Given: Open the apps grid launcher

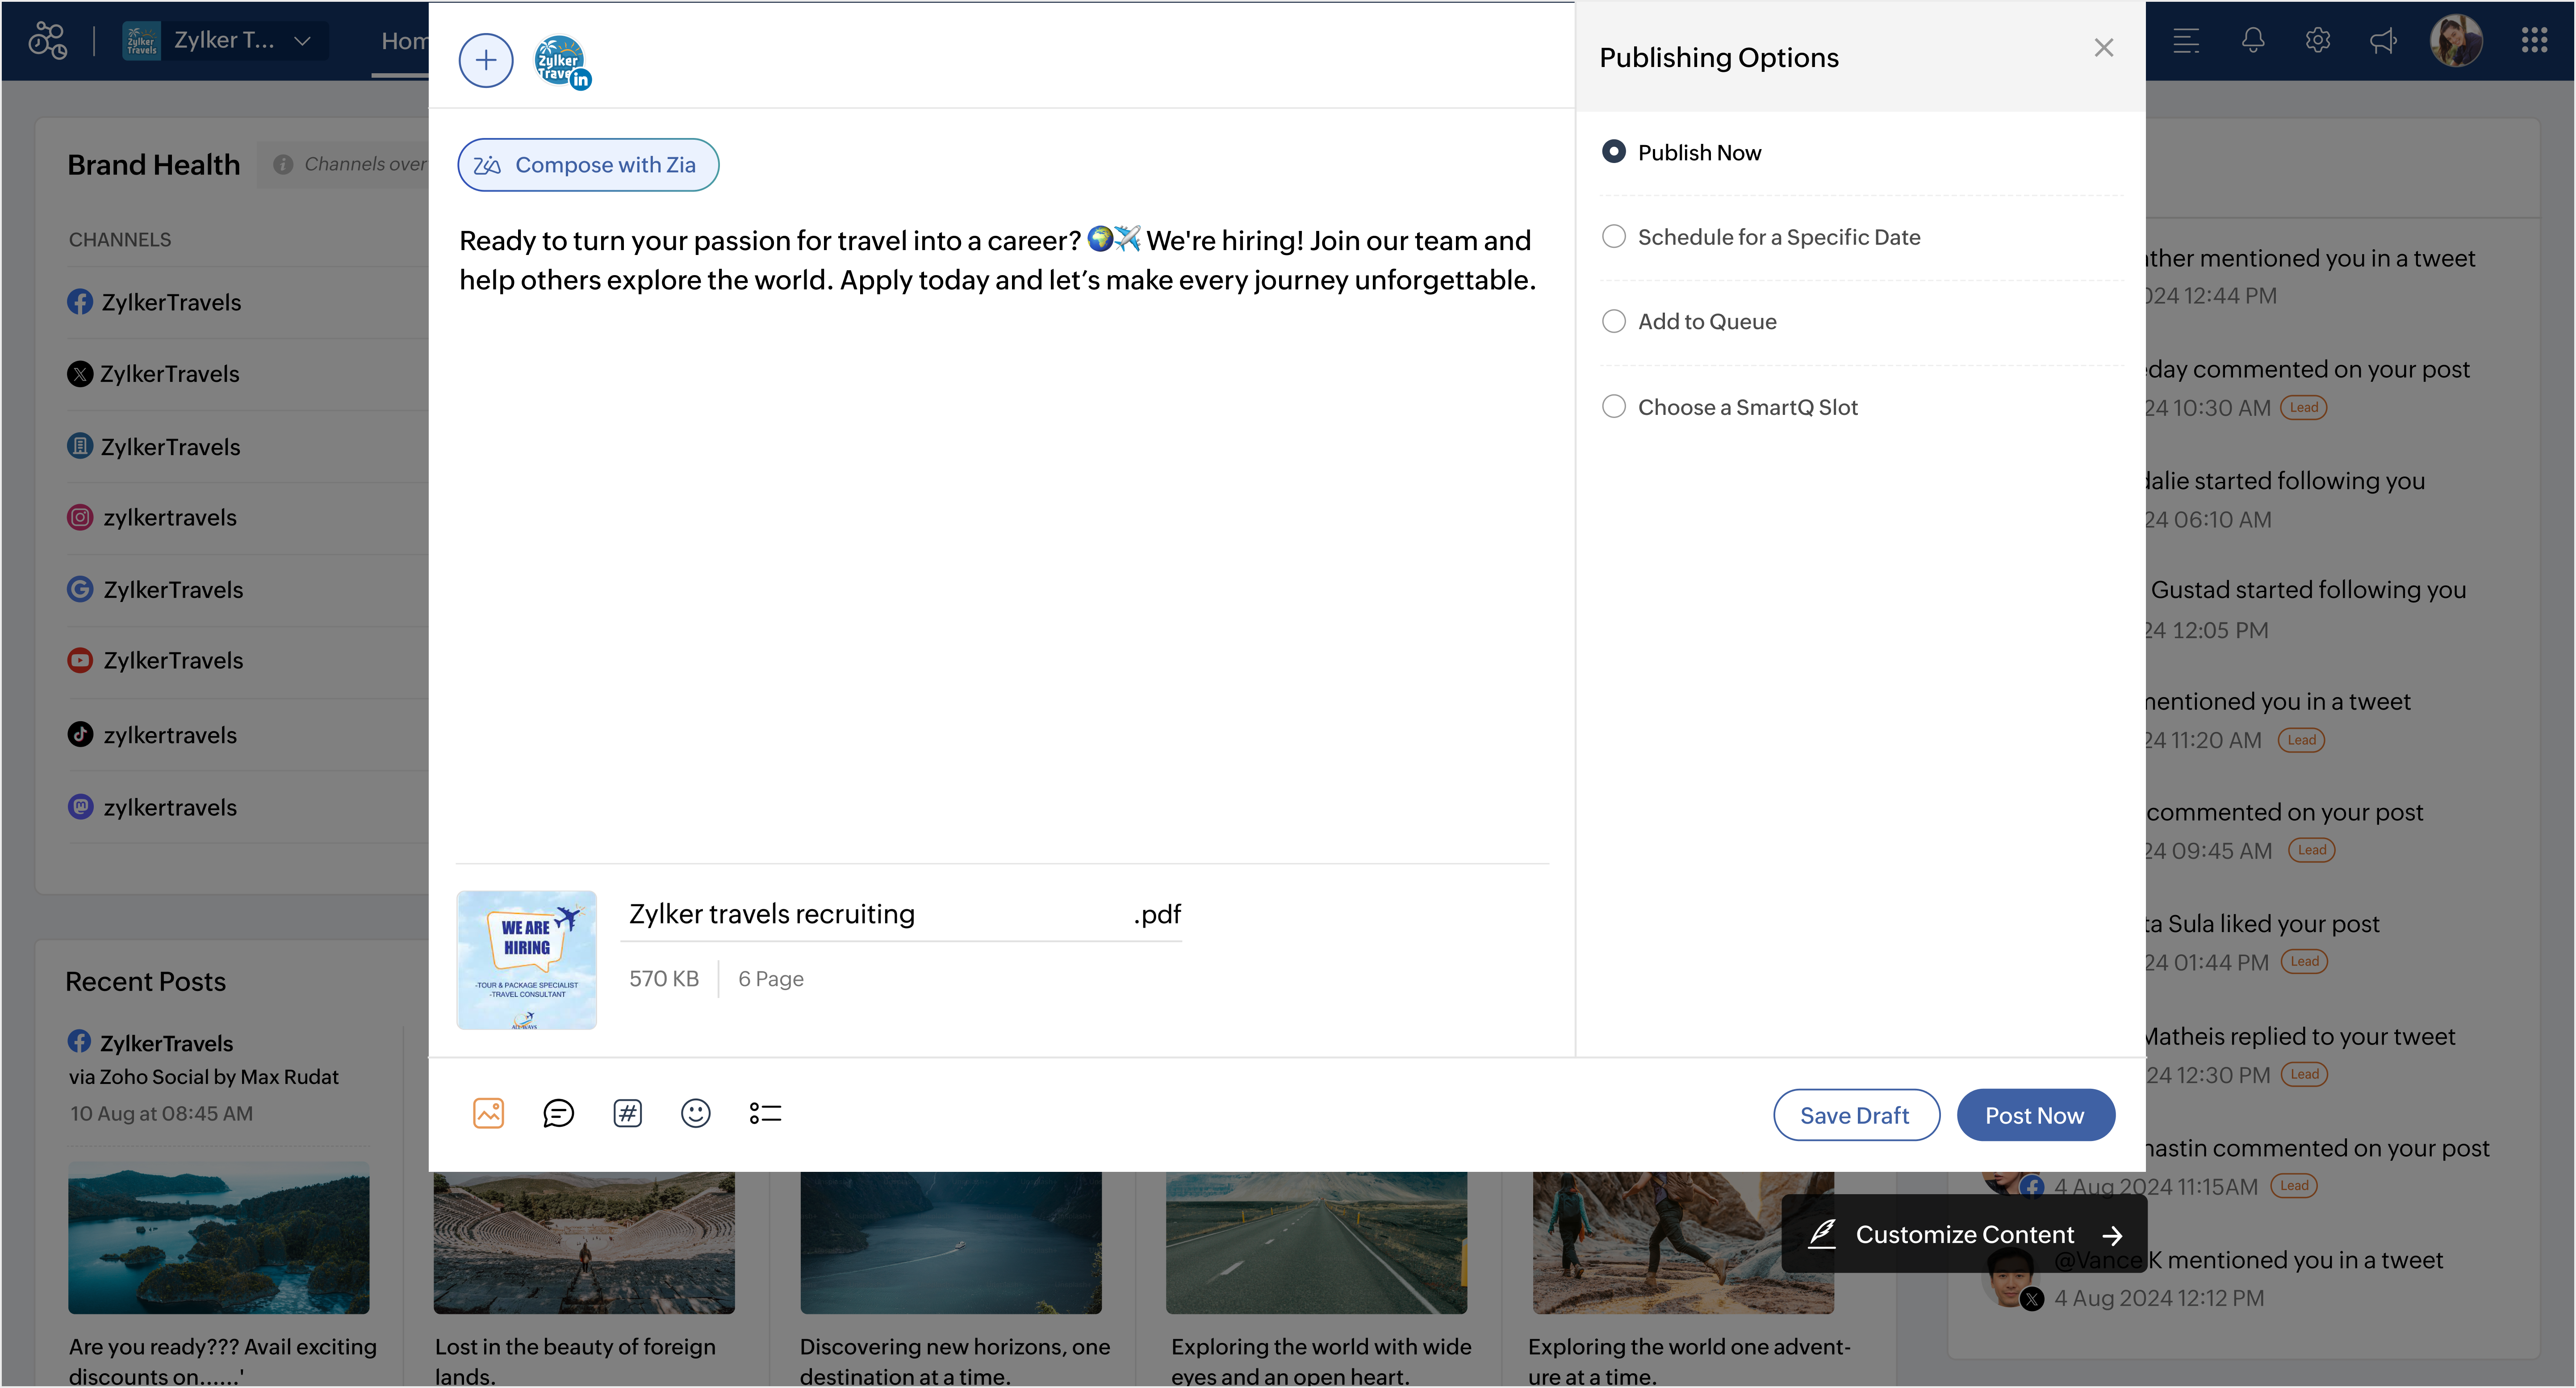Looking at the screenshot, I should coord(2534,40).
